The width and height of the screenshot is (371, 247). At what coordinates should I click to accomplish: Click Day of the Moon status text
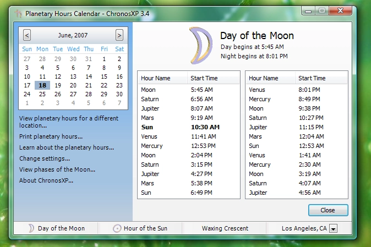click(61, 228)
